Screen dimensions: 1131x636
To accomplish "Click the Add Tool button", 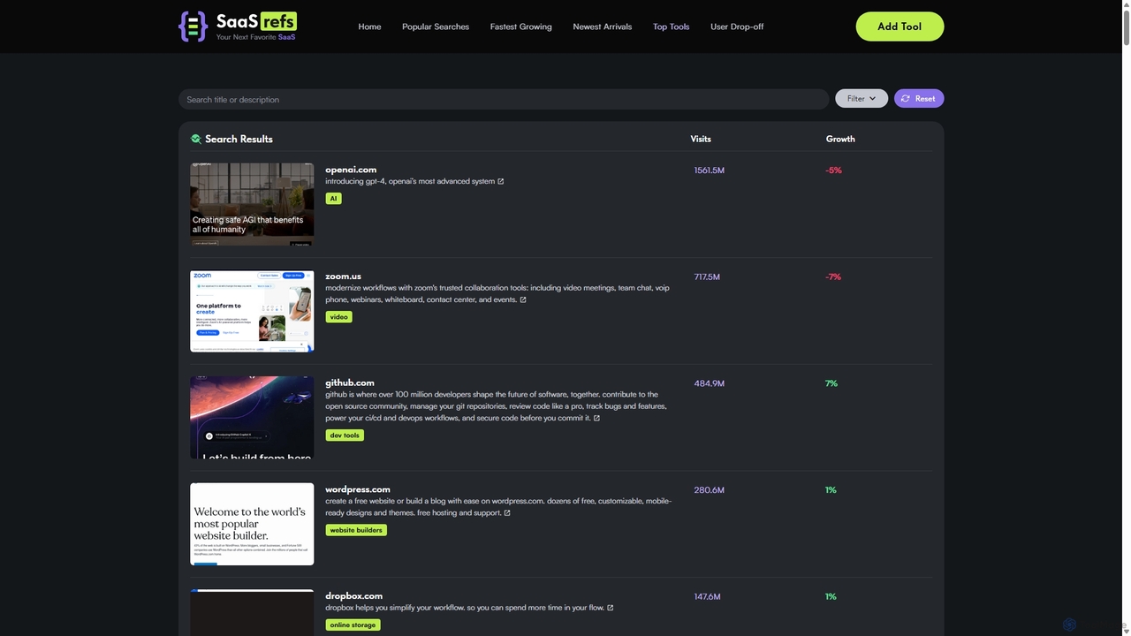I will pyautogui.click(x=899, y=26).
